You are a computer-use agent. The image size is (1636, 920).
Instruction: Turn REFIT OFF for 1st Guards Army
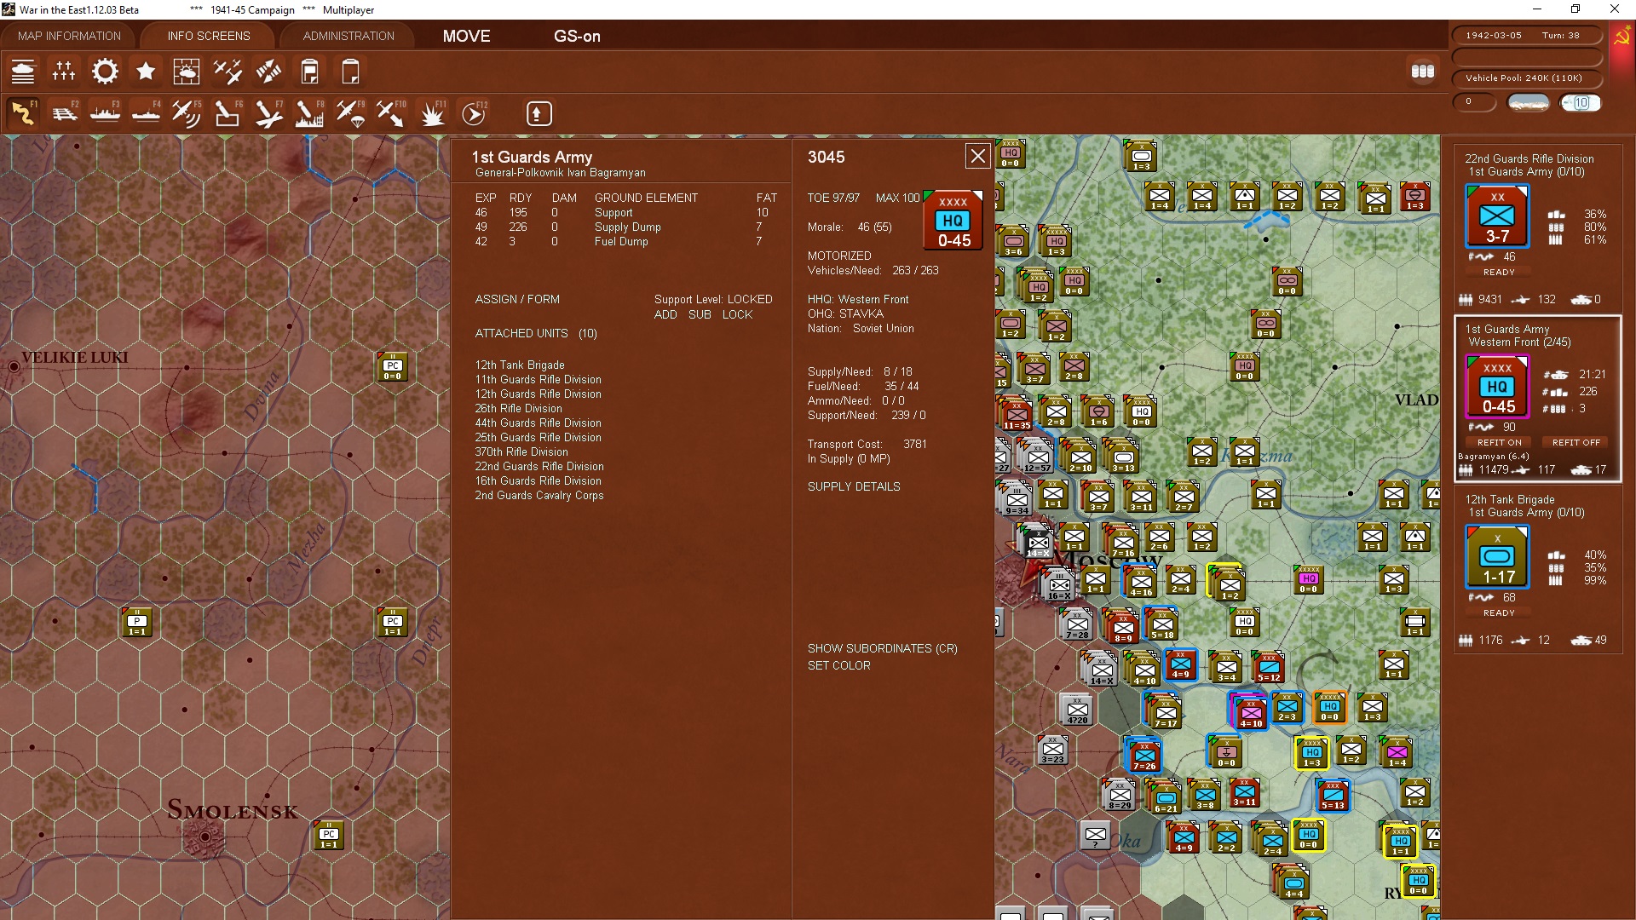click(x=1576, y=442)
